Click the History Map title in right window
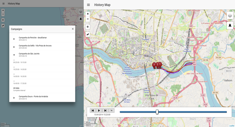 point(102,5)
